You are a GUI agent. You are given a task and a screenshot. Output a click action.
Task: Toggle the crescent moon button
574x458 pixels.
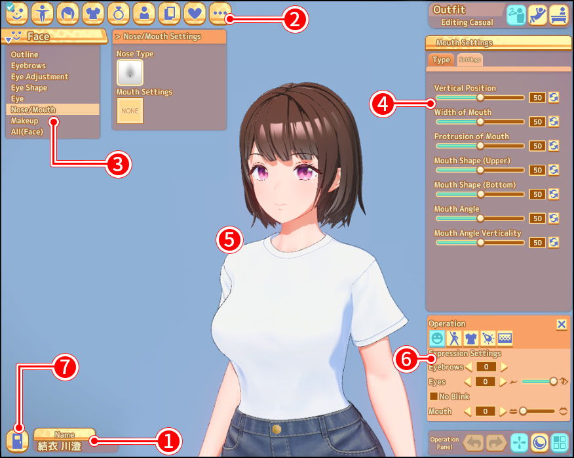(539, 442)
